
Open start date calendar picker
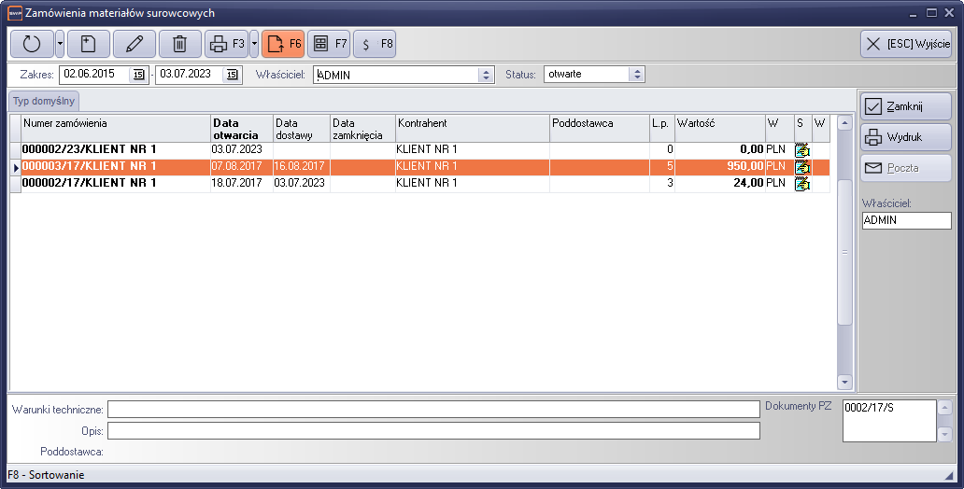click(138, 75)
